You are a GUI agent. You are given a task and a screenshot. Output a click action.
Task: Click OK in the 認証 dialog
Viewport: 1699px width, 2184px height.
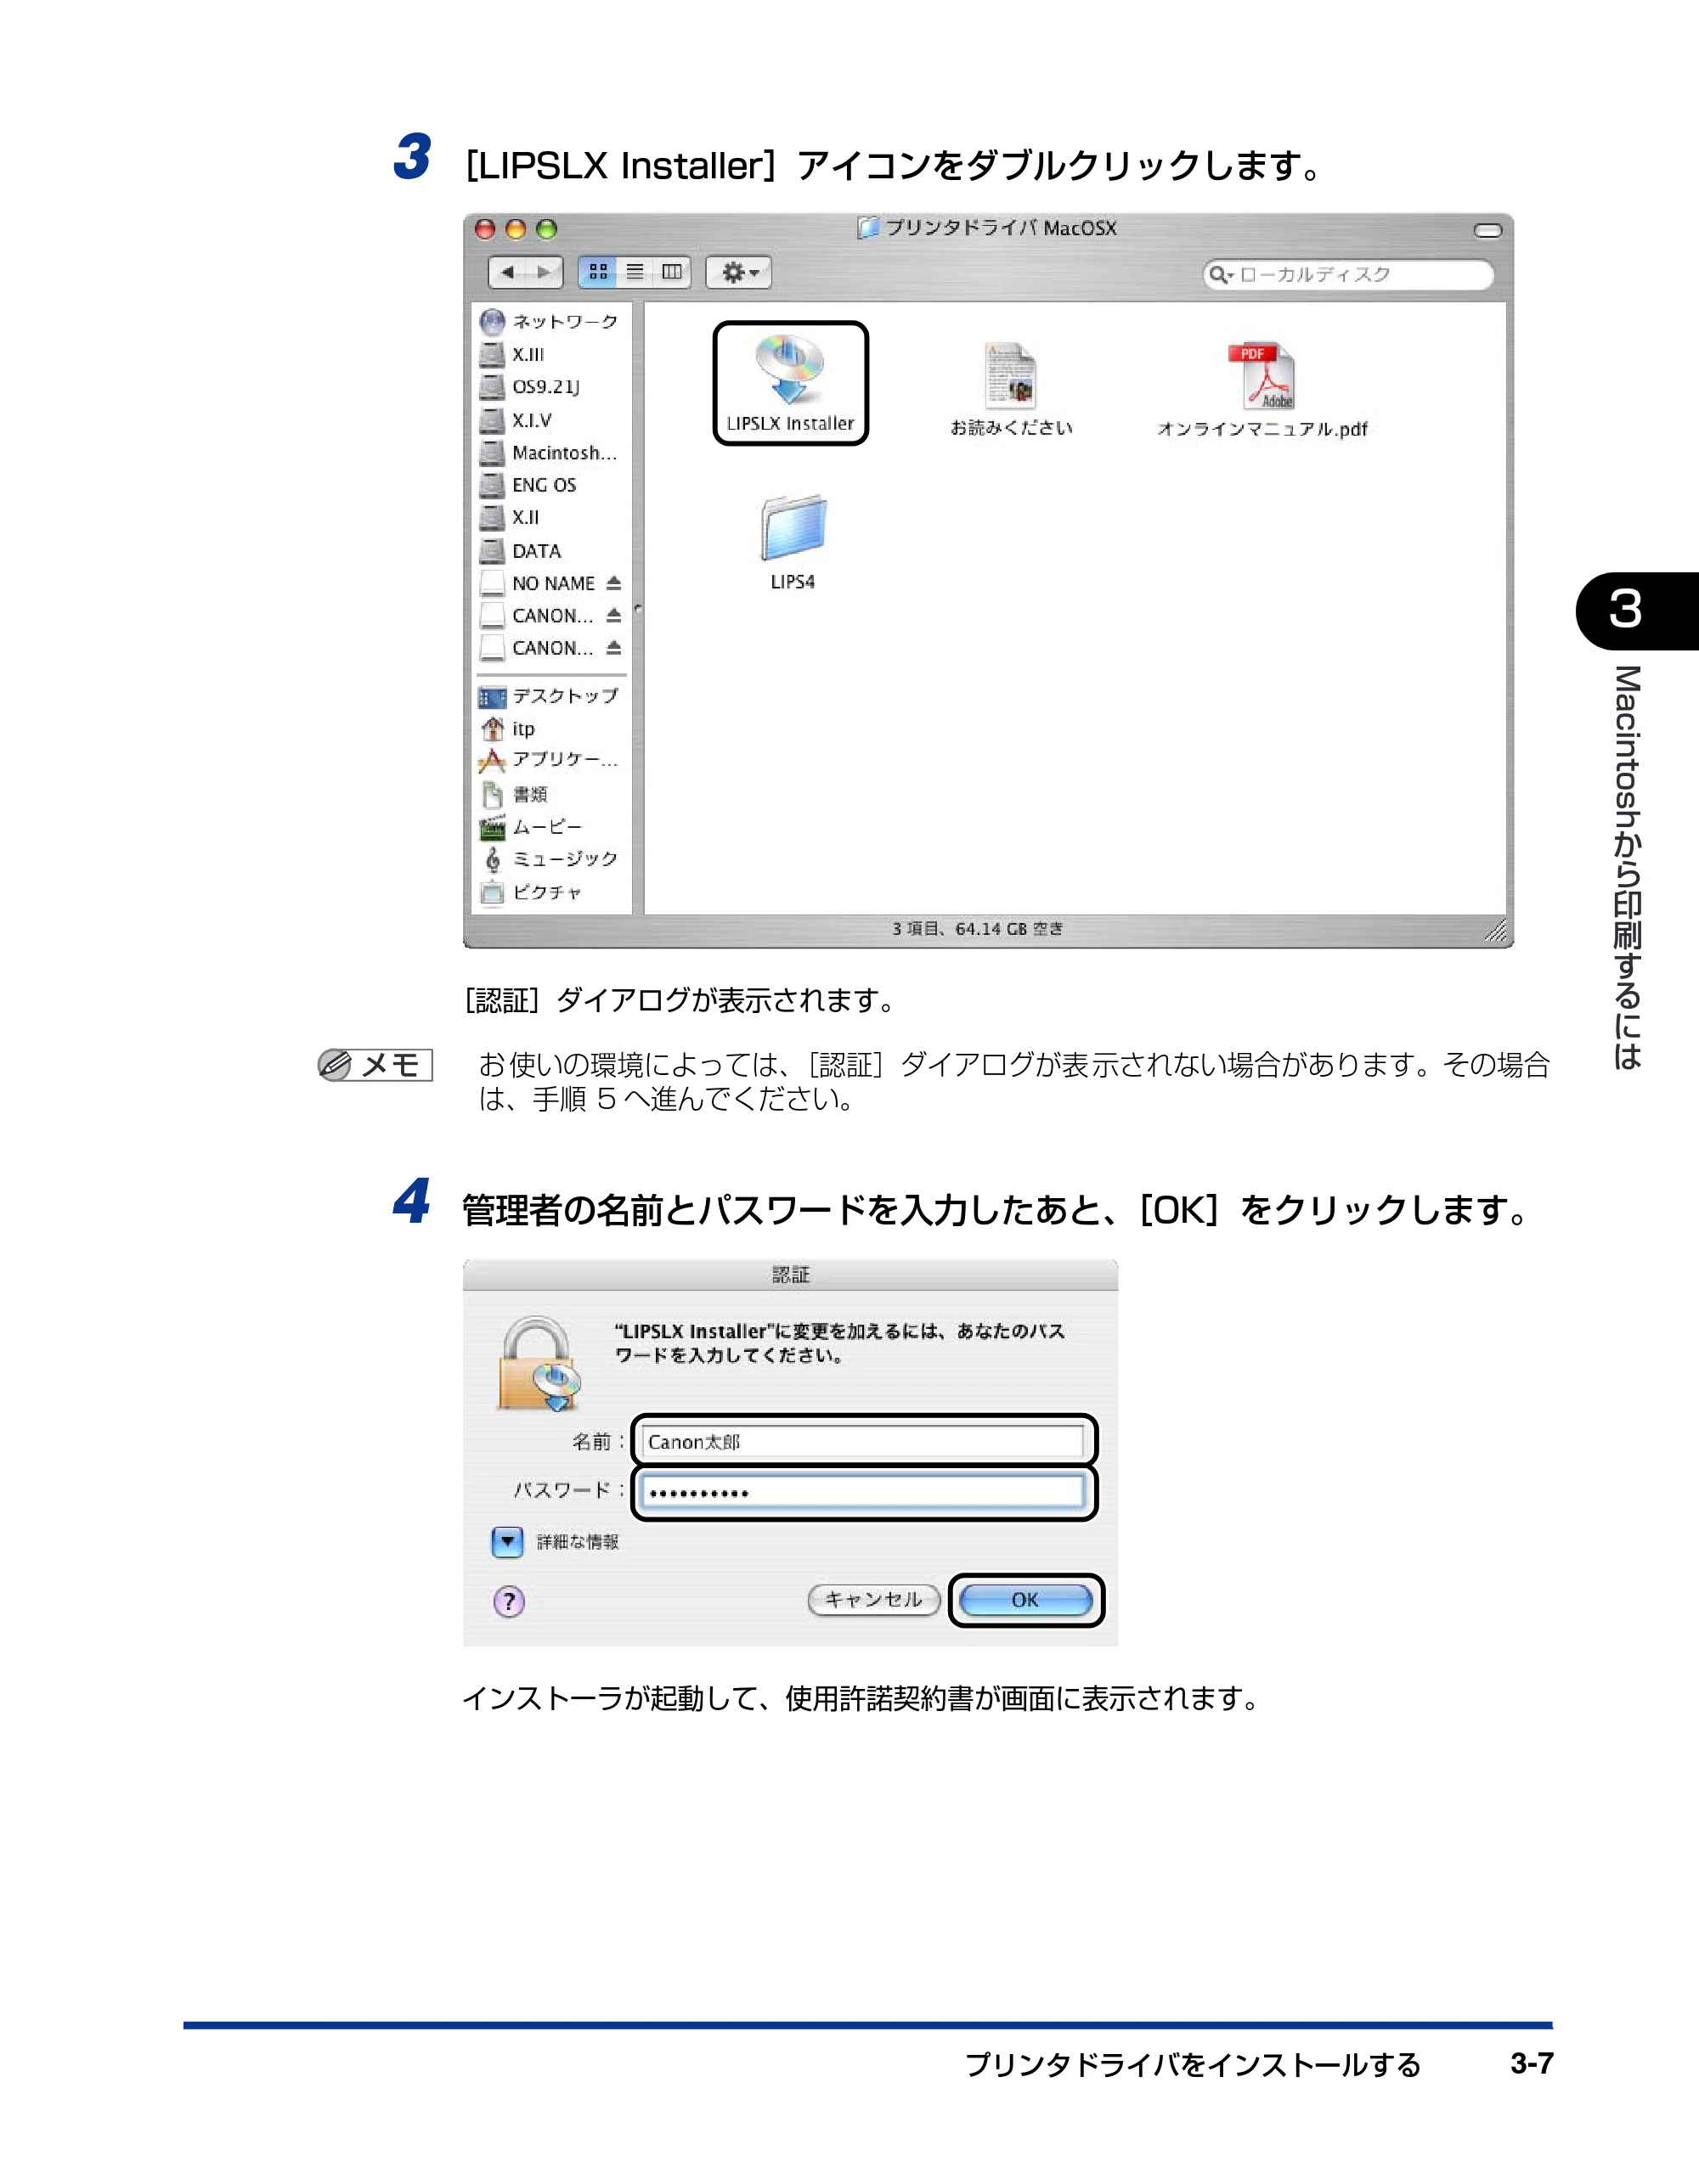coord(1025,1600)
